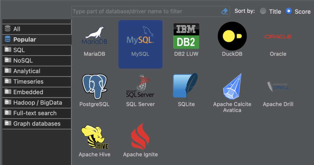Sort drivers by Score radio button
The width and height of the screenshot is (314, 165).
tap(289, 11)
